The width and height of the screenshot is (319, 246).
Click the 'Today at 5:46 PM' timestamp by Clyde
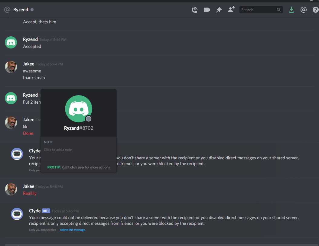(x=65, y=211)
